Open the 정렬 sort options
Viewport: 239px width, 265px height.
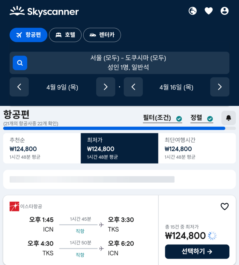pos(202,118)
